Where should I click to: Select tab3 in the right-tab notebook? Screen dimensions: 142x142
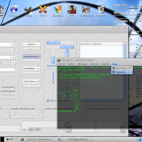pos(123,131)
